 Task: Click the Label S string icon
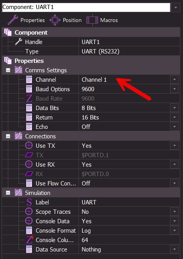pyautogui.click(x=29, y=202)
